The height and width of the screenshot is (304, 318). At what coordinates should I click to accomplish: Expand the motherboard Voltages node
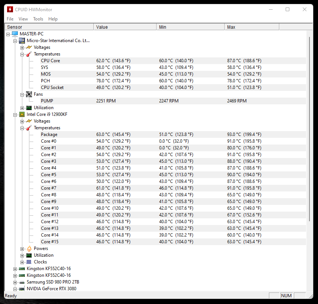(22, 48)
